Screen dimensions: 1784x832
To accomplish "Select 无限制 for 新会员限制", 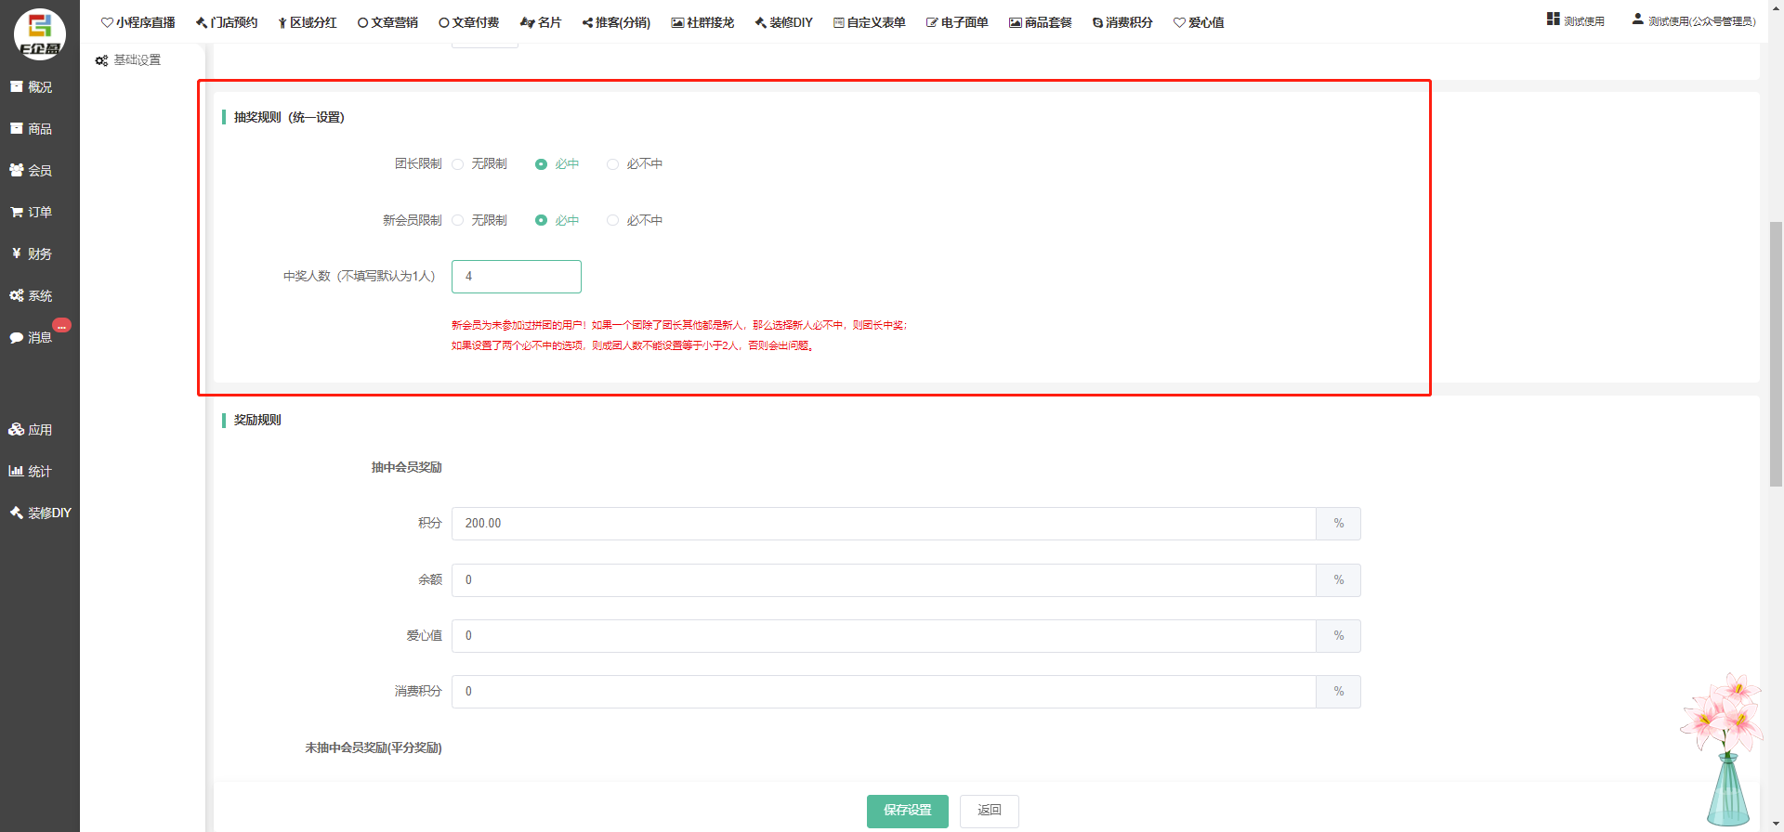I will pos(458,221).
